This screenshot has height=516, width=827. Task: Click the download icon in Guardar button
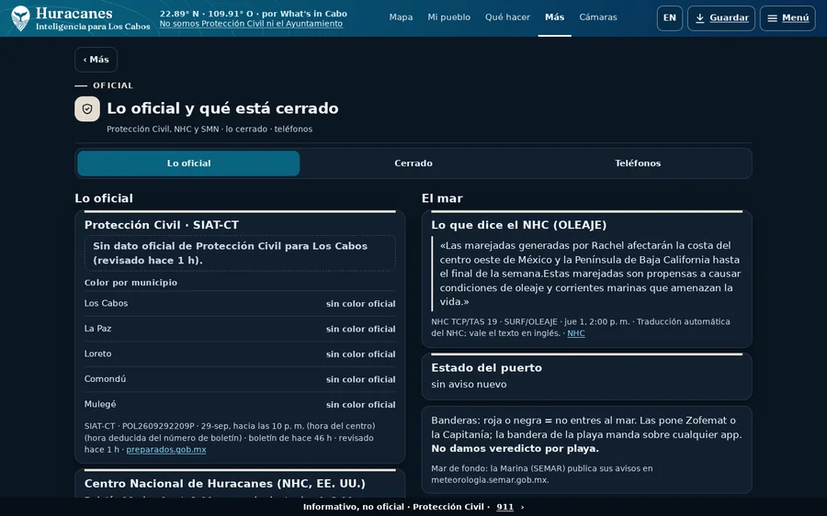click(700, 18)
